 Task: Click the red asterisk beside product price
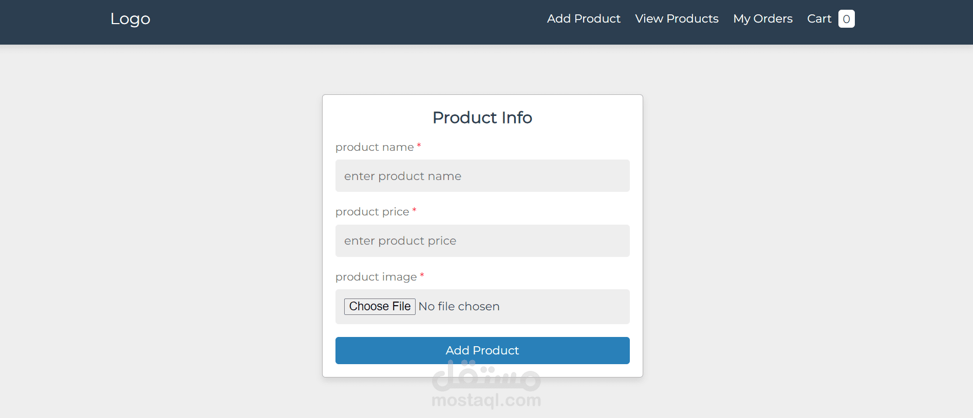pyautogui.click(x=414, y=211)
